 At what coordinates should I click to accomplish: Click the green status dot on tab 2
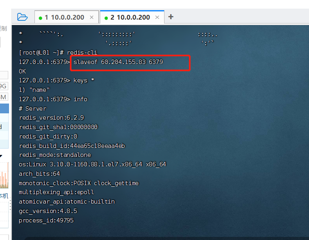106,18
